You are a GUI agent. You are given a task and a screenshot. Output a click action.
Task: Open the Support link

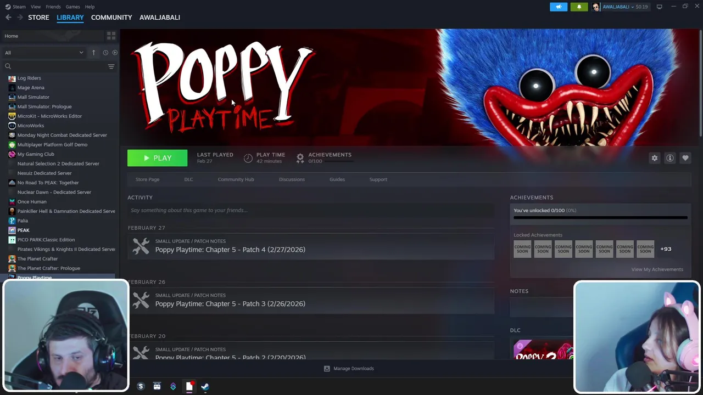378,179
